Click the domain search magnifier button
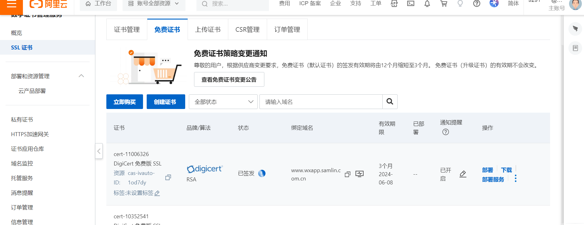Screen dimensions: 584x225 [x=390, y=102]
